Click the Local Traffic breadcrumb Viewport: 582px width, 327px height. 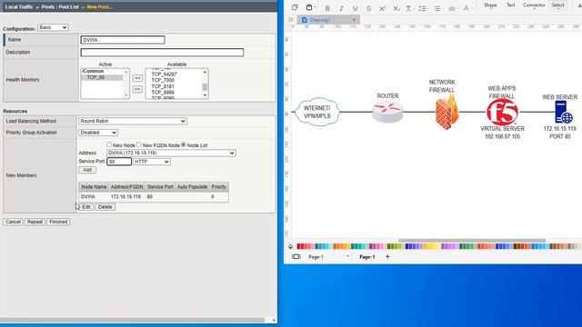point(19,6)
